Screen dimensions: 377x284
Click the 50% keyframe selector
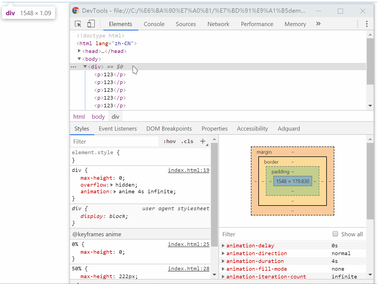click(x=77, y=268)
